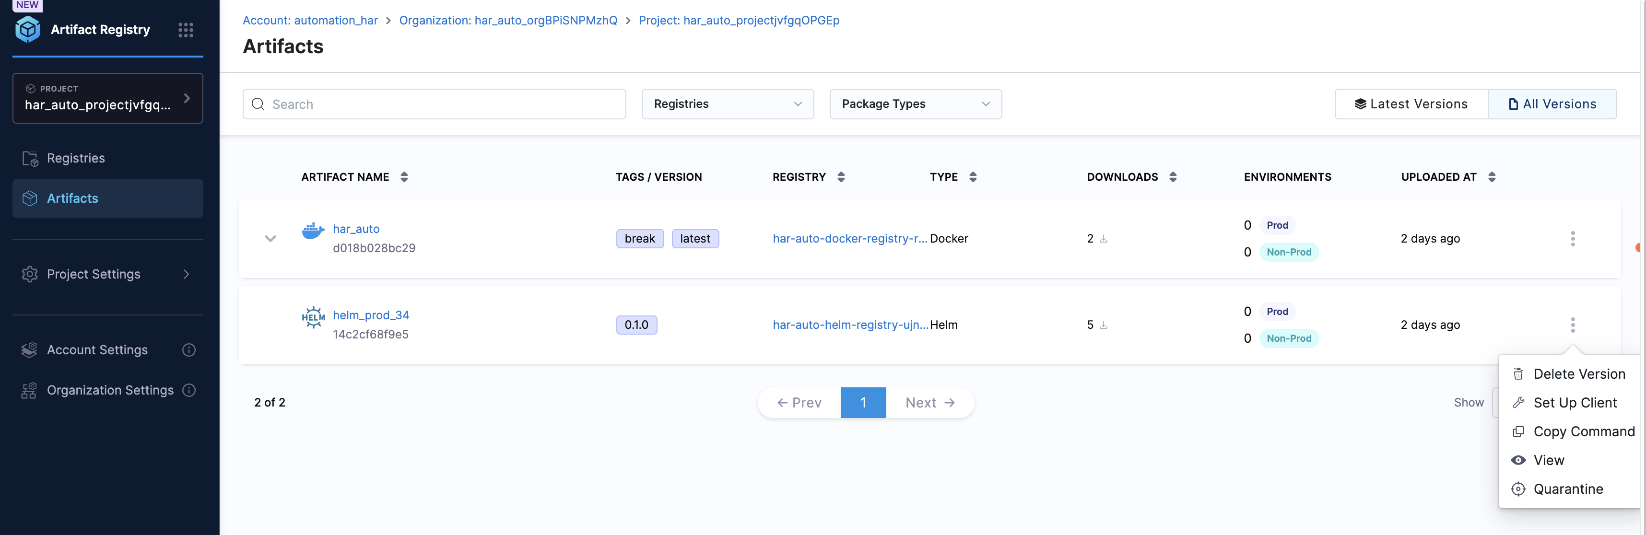Choose Delete Version in the menu
The width and height of the screenshot is (1646, 535).
tap(1578, 374)
